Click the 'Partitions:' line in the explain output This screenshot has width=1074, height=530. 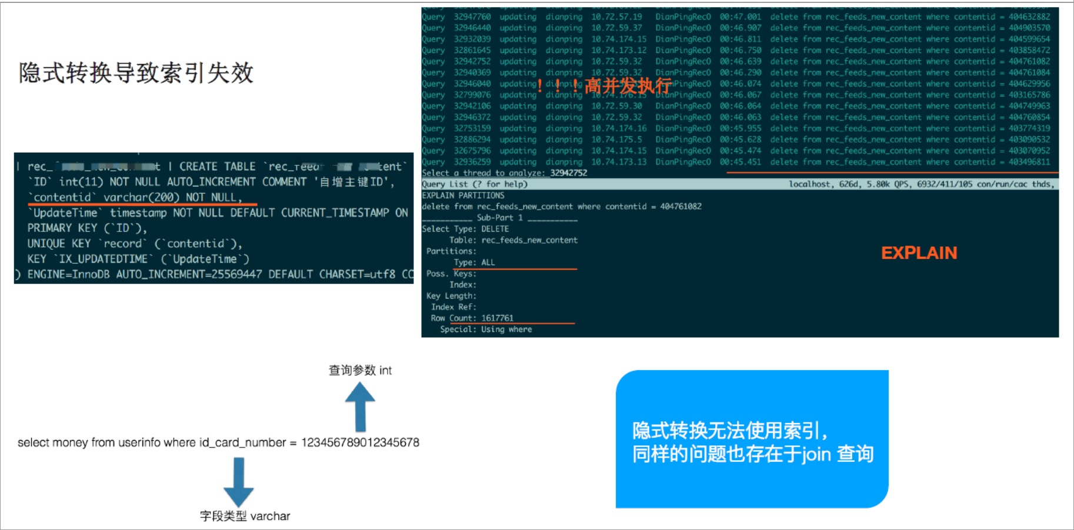tap(451, 251)
